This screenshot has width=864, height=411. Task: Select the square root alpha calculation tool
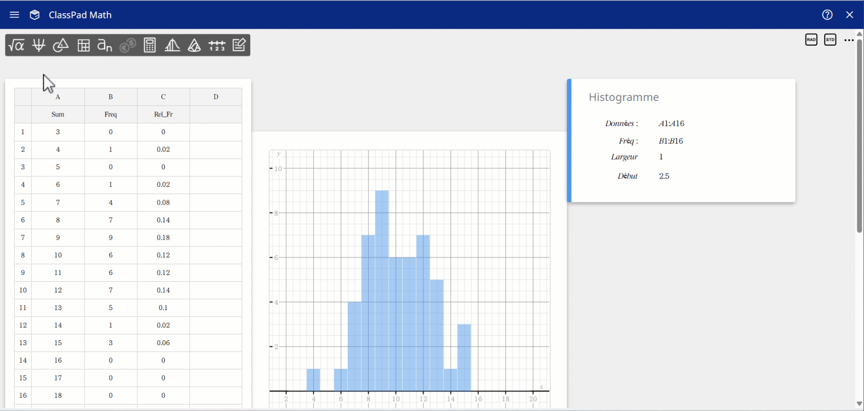pyautogui.click(x=16, y=45)
